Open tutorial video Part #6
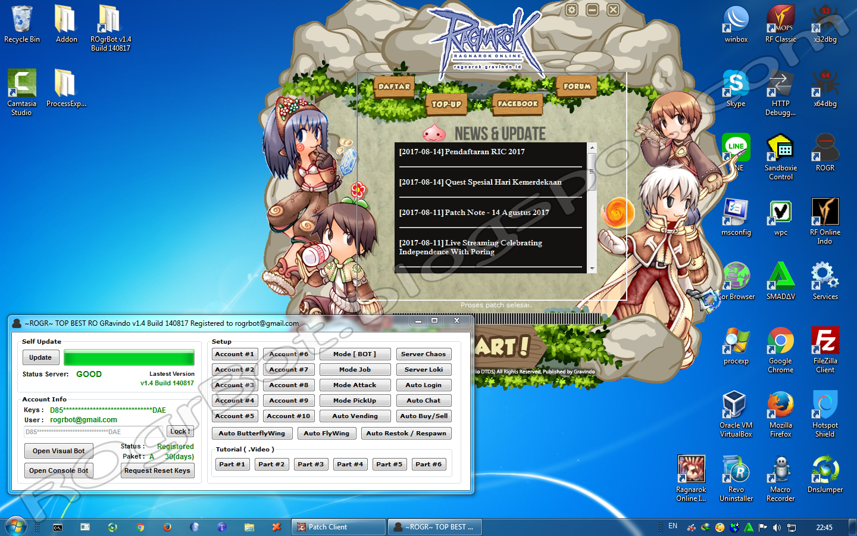The height and width of the screenshot is (536, 857). [x=428, y=465]
